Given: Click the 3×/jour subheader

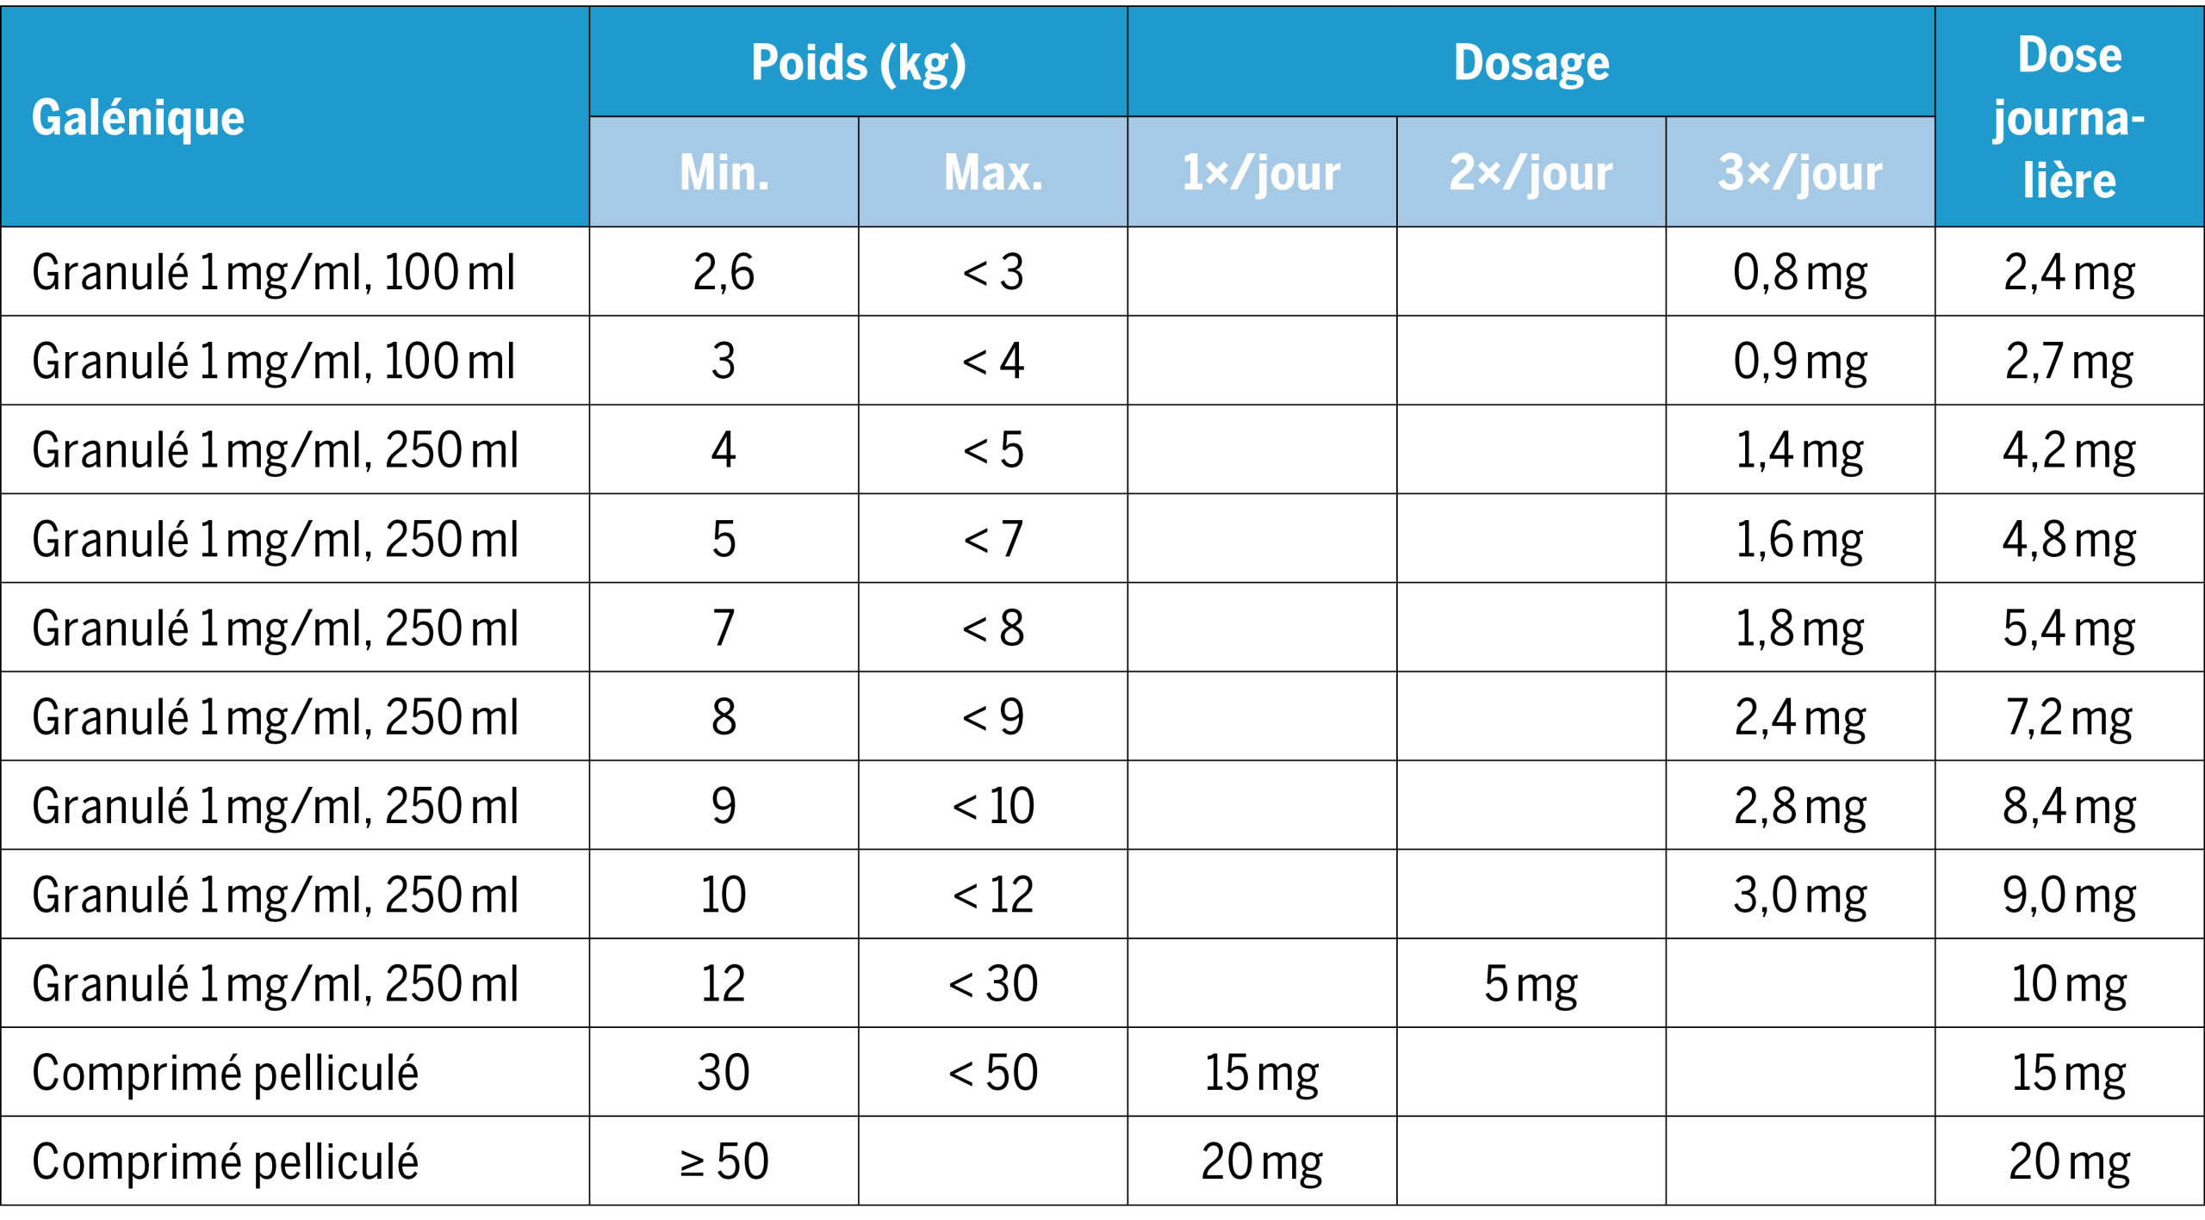Looking at the screenshot, I should pos(1799,172).
